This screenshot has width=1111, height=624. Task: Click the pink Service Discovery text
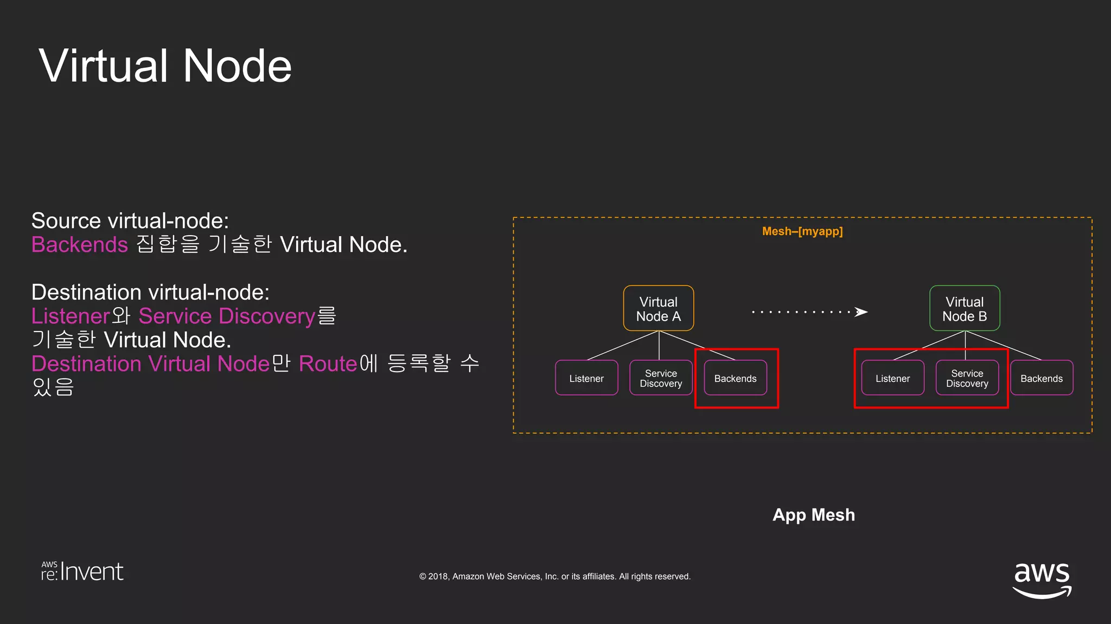pos(227,316)
